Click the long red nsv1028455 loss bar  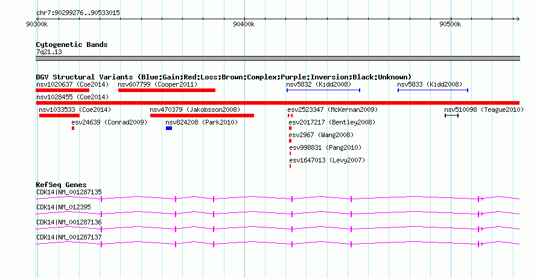coord(278,103)
